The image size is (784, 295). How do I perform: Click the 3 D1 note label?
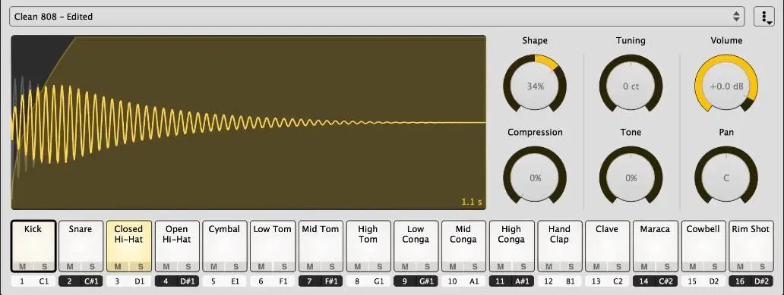128,281
